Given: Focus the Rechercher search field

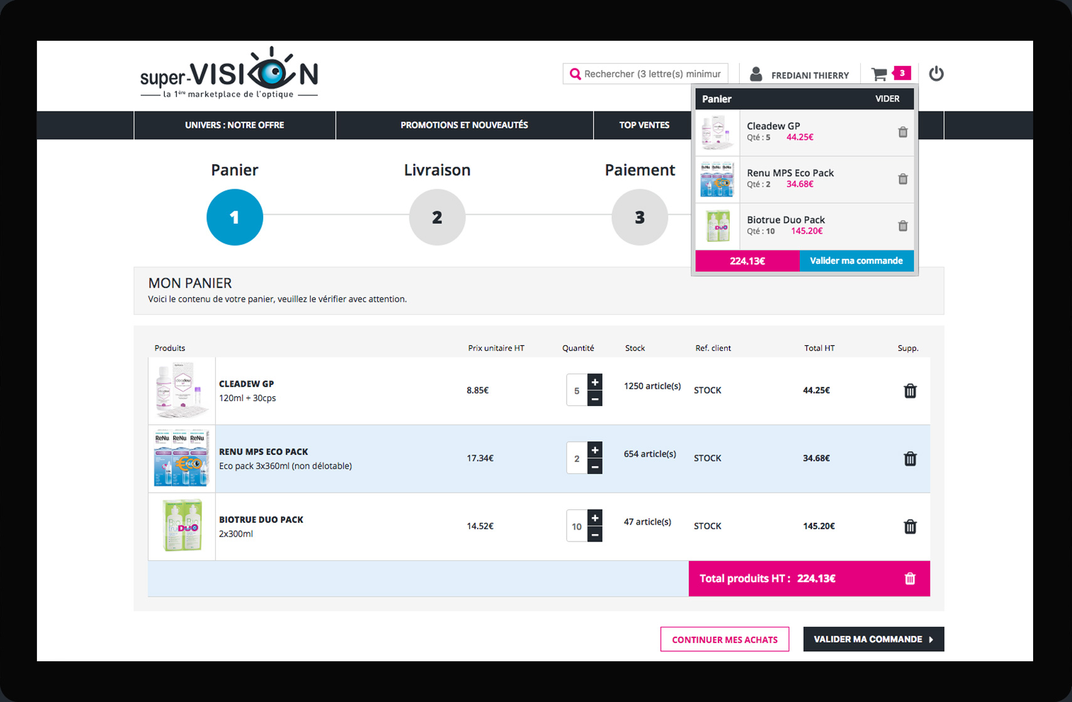Looking at the screenshot, I should 652,74.
